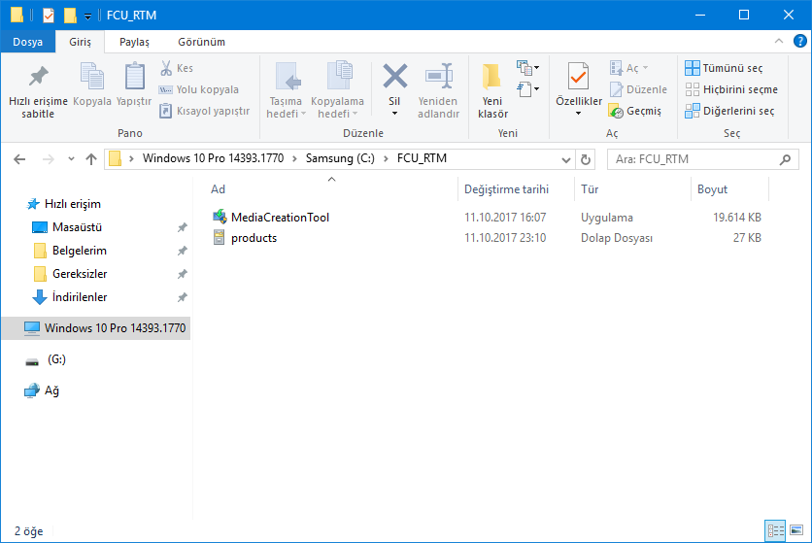Open recent locations dropdown arrow
Image resolution: width=812 pixels, height=543 pixels.
pyautogui.click(x=71, y=159)
